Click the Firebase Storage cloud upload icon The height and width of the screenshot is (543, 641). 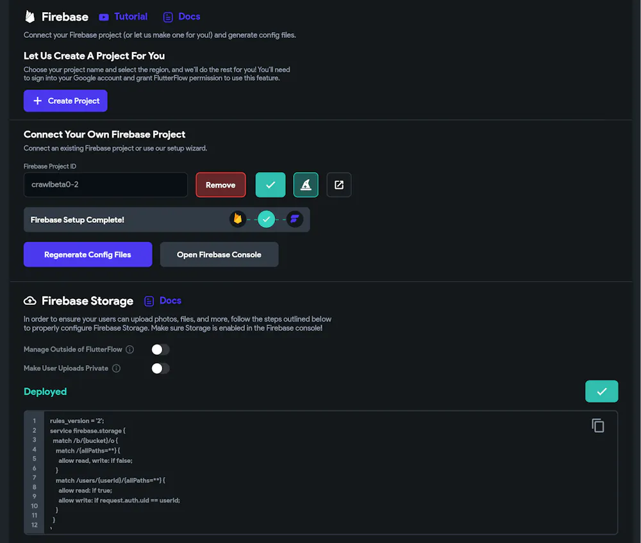[x=30, y=301]
